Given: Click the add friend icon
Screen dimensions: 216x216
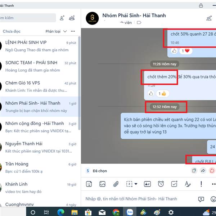Looking at the screenshot, I should pyautogui.click(x=62, y=18).
